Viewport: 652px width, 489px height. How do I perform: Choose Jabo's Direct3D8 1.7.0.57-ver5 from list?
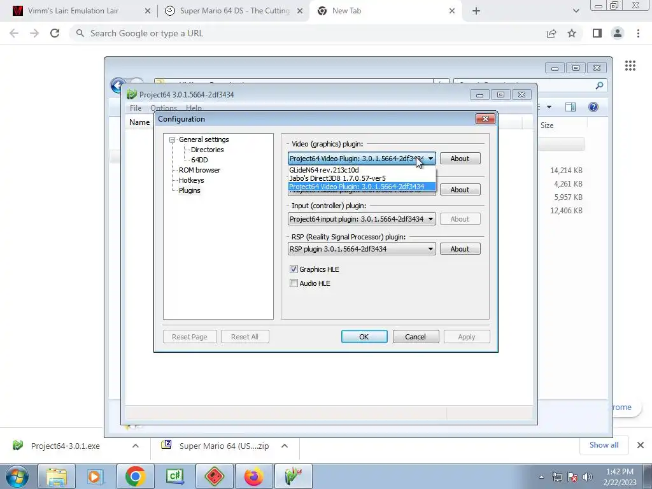362,178
